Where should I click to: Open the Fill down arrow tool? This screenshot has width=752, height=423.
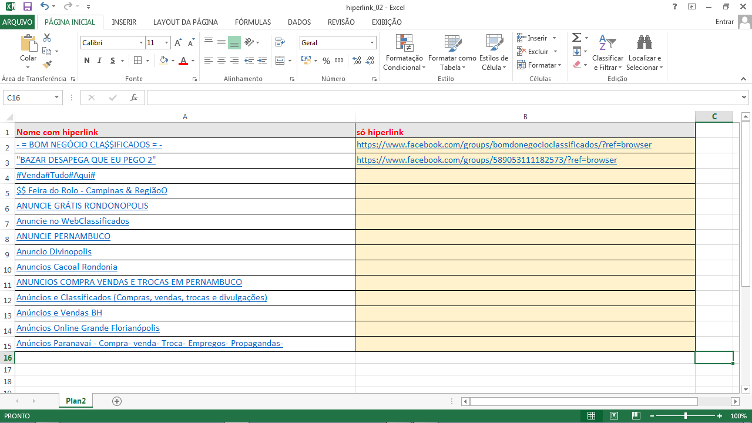pos(577,51)
